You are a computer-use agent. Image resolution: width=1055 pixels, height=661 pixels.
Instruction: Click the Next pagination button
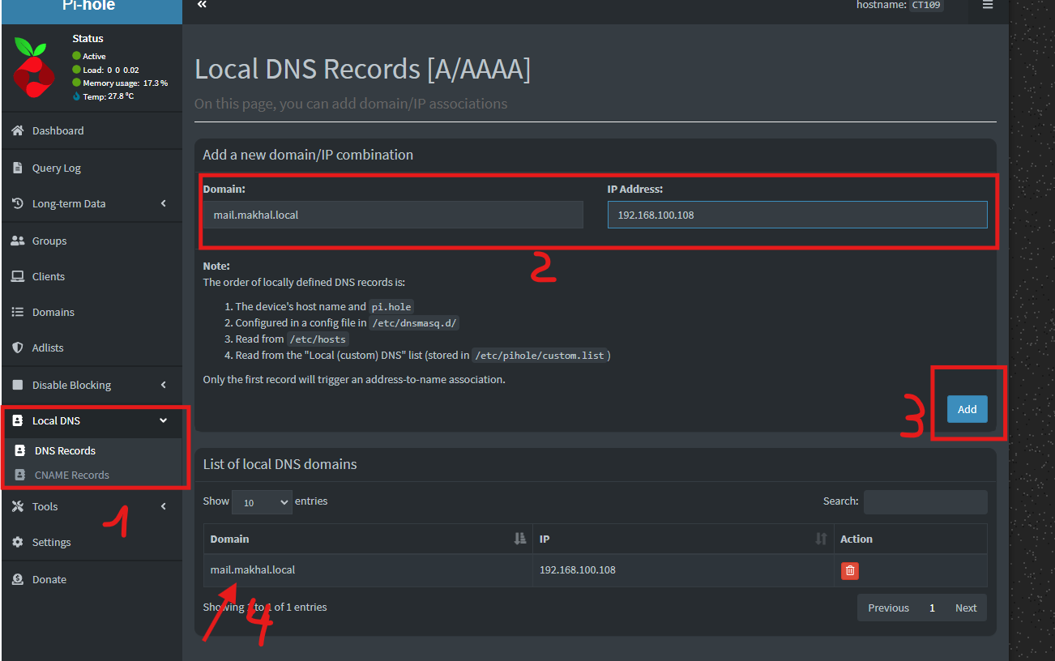966,608
